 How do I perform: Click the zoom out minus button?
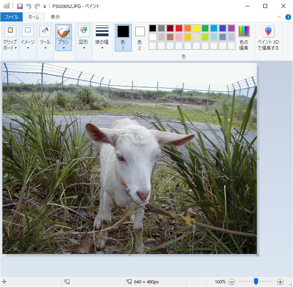(232, 281)
